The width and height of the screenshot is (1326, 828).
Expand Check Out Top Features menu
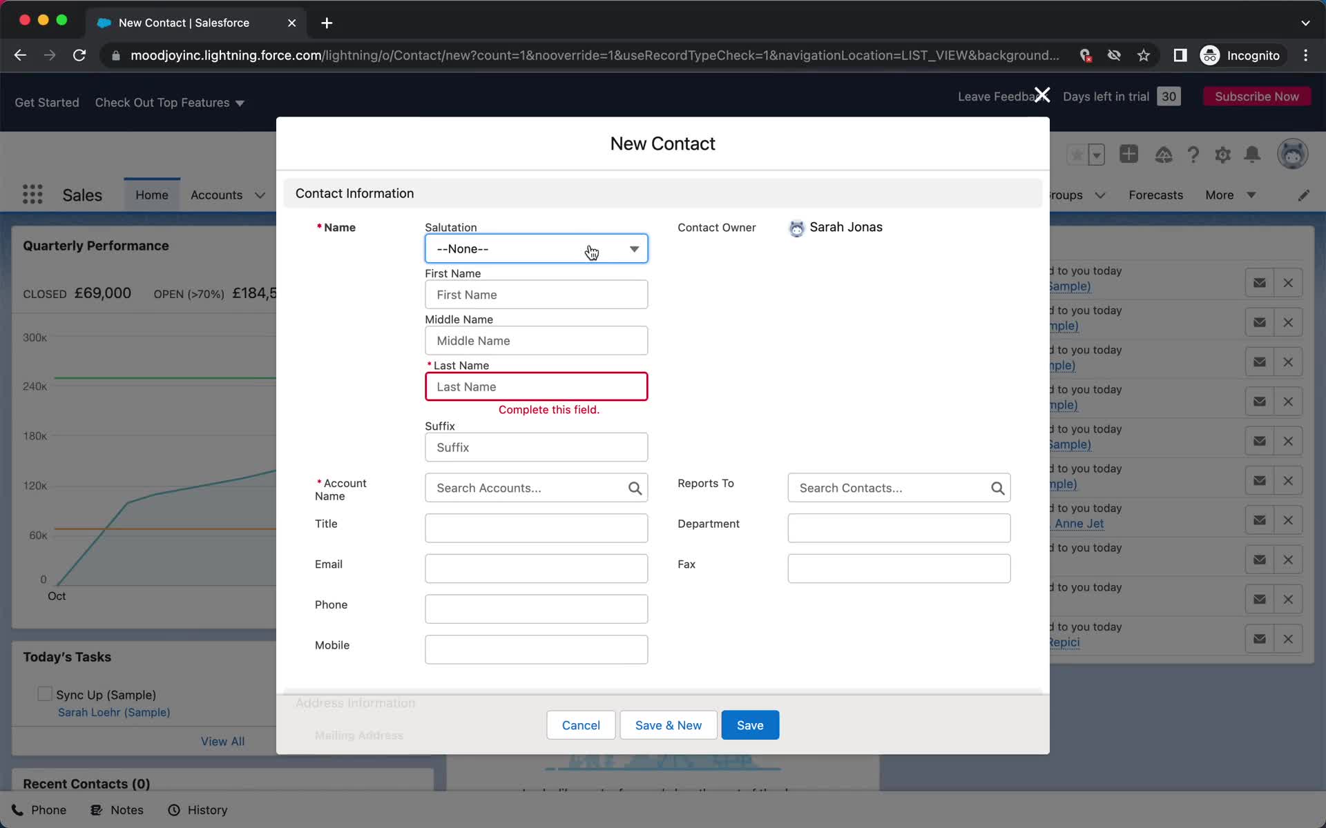[169, 102]
